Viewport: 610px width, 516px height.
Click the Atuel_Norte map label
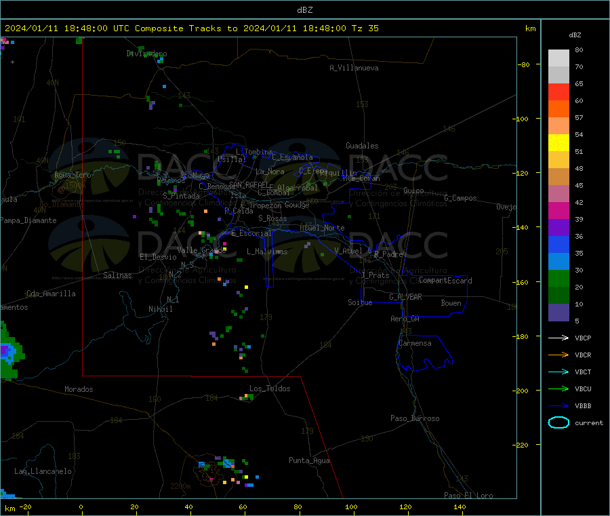pos(322,228)
